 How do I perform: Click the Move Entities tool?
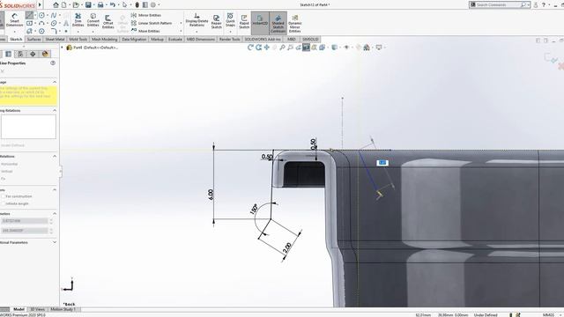pyautogui.click(x=145, y=31)
